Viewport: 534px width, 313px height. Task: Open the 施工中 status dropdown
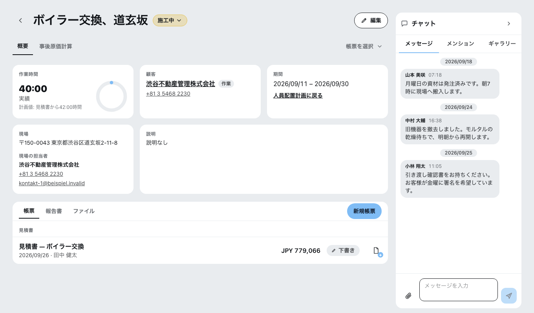(170, 20)
